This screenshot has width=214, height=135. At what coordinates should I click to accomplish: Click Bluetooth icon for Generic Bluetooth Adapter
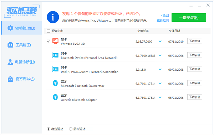click(55, 97)
